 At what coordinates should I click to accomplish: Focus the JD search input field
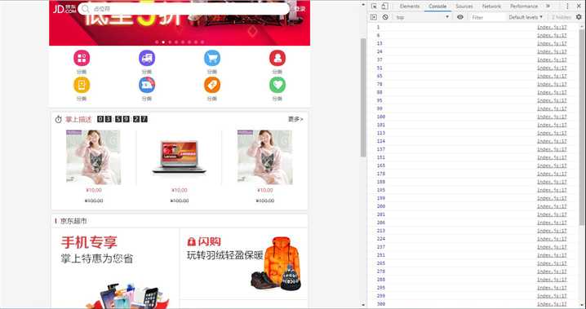[x=184, y=9]
